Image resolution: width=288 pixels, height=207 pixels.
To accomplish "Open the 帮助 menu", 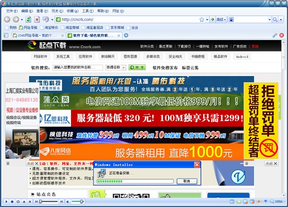I will tap(103, 11).
